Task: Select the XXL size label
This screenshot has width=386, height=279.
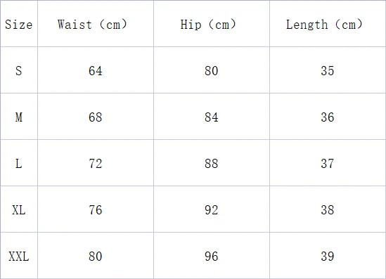Action: pos(19,257)
